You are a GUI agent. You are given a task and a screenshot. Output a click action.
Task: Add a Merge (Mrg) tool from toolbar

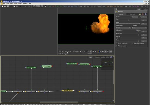(100, 6)
